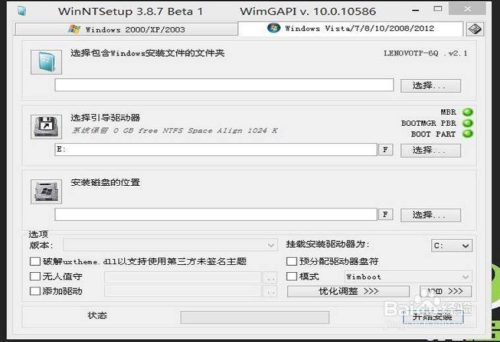Viewport: 500px width, 342px height.
Task: Click the F button beside boot drive field
Action: [386, 150]
